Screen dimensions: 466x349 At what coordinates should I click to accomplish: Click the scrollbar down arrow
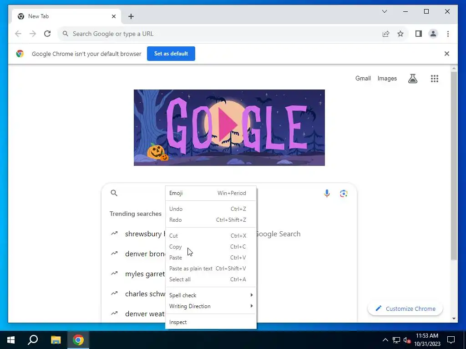coord(454,319)
